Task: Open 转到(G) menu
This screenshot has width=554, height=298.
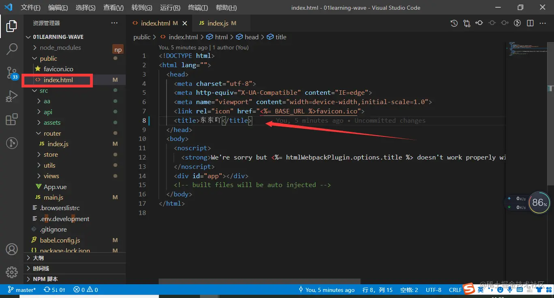Action: 142,8
